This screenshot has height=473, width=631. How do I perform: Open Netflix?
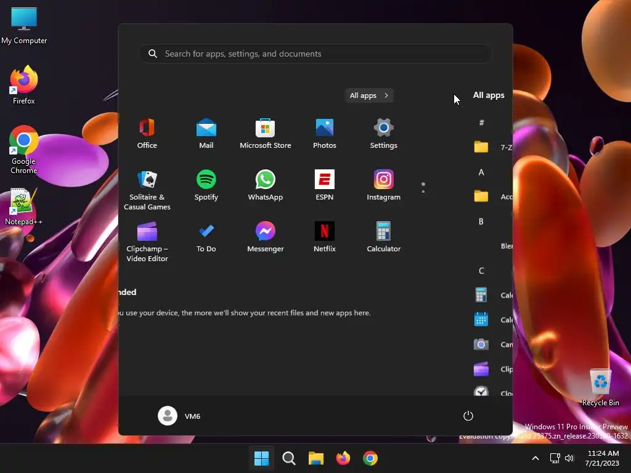[324, 237]
